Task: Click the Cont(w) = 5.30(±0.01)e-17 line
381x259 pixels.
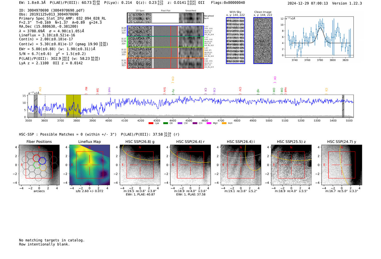Action: [x=63, y=44]
